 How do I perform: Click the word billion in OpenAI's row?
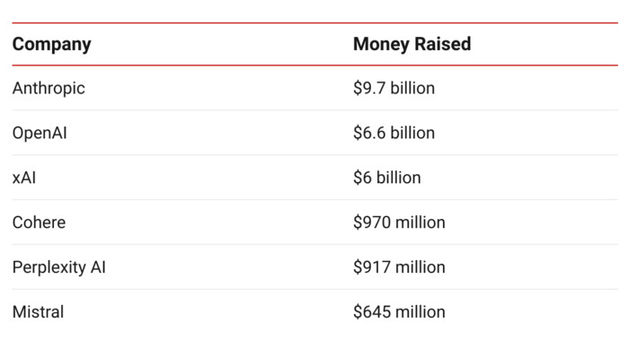[x=412, y=133]
